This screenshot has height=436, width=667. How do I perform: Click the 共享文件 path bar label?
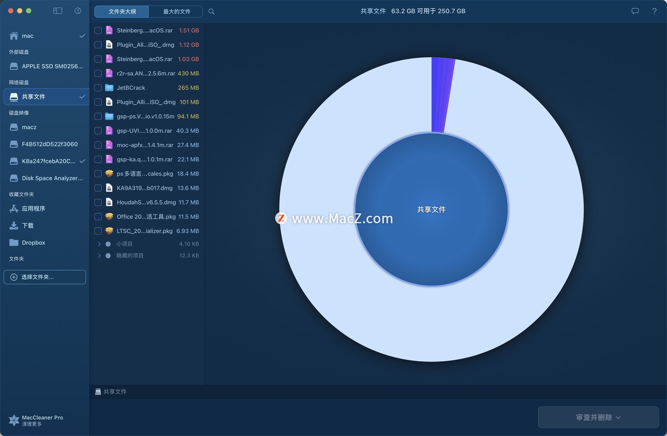115,392
